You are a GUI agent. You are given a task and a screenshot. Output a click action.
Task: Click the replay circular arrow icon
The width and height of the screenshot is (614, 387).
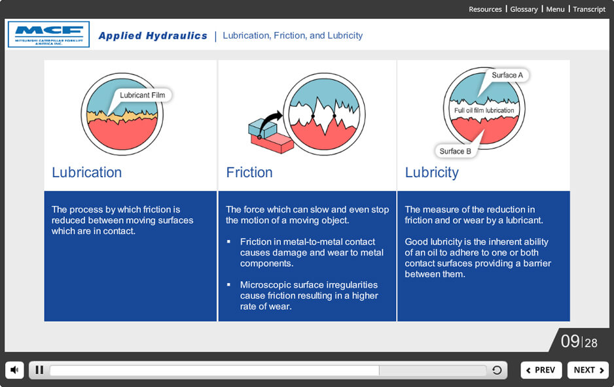pos(497,371)
